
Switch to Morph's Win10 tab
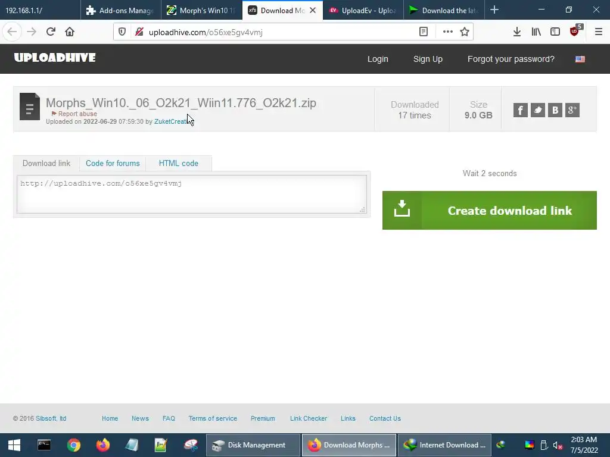(x=201, y=11)
